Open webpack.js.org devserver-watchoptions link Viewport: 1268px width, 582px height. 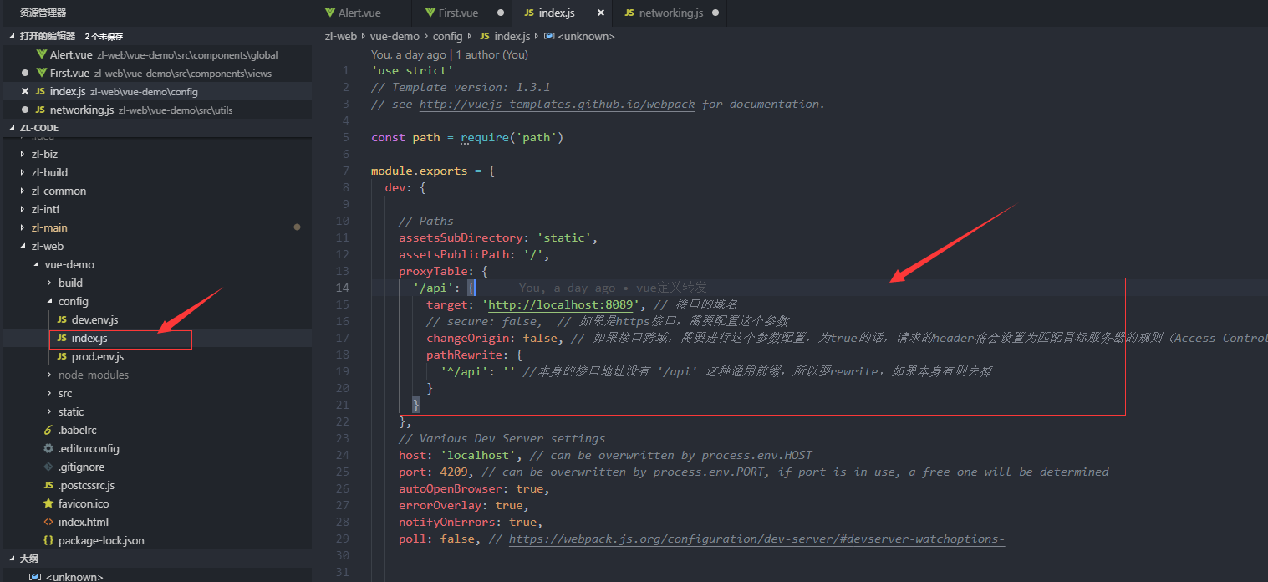[x=756, y=539]
